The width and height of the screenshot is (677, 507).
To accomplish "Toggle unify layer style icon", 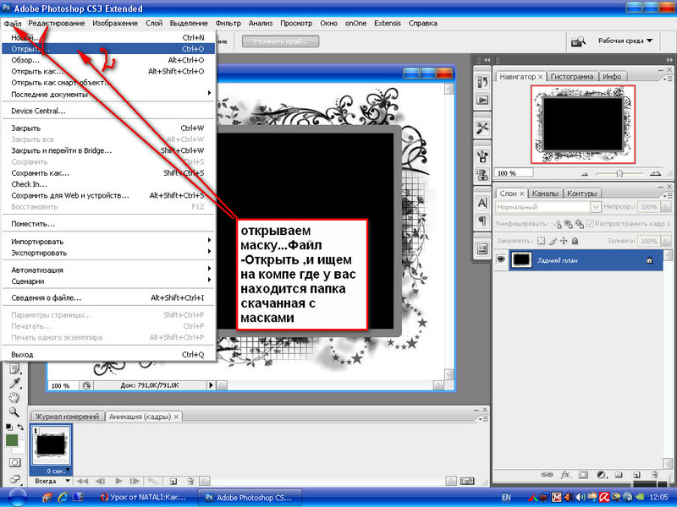I will click(580, 224).
